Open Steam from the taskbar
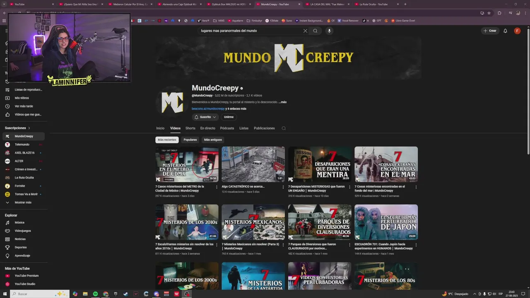Viewport: 530px width, 298px height. point(125,294)
